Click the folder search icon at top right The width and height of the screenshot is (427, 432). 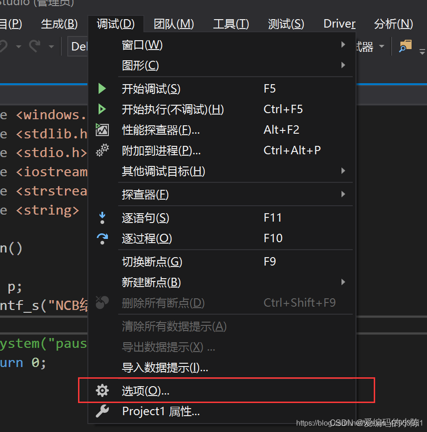tap(406, 46)
